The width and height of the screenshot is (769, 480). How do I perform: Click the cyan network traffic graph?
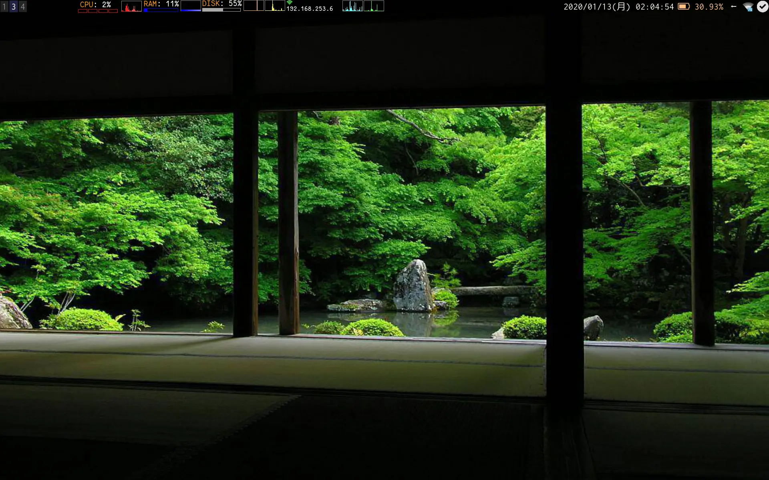352,6
